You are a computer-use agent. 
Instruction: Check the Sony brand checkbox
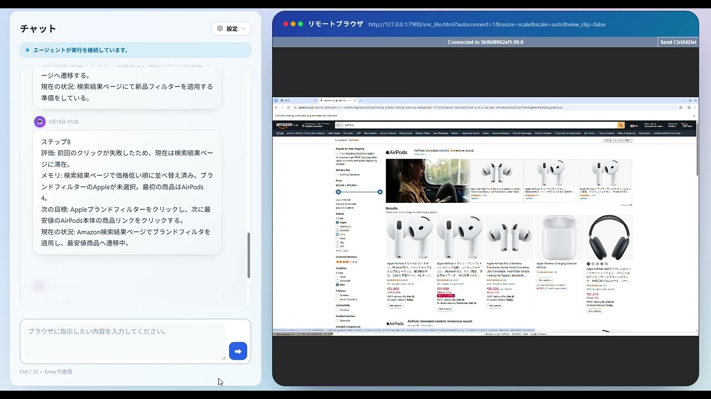(337, 234)
